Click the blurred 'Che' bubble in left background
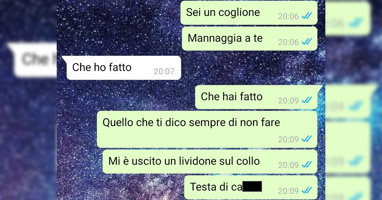382x200 pixels. (x=33, y=60)
